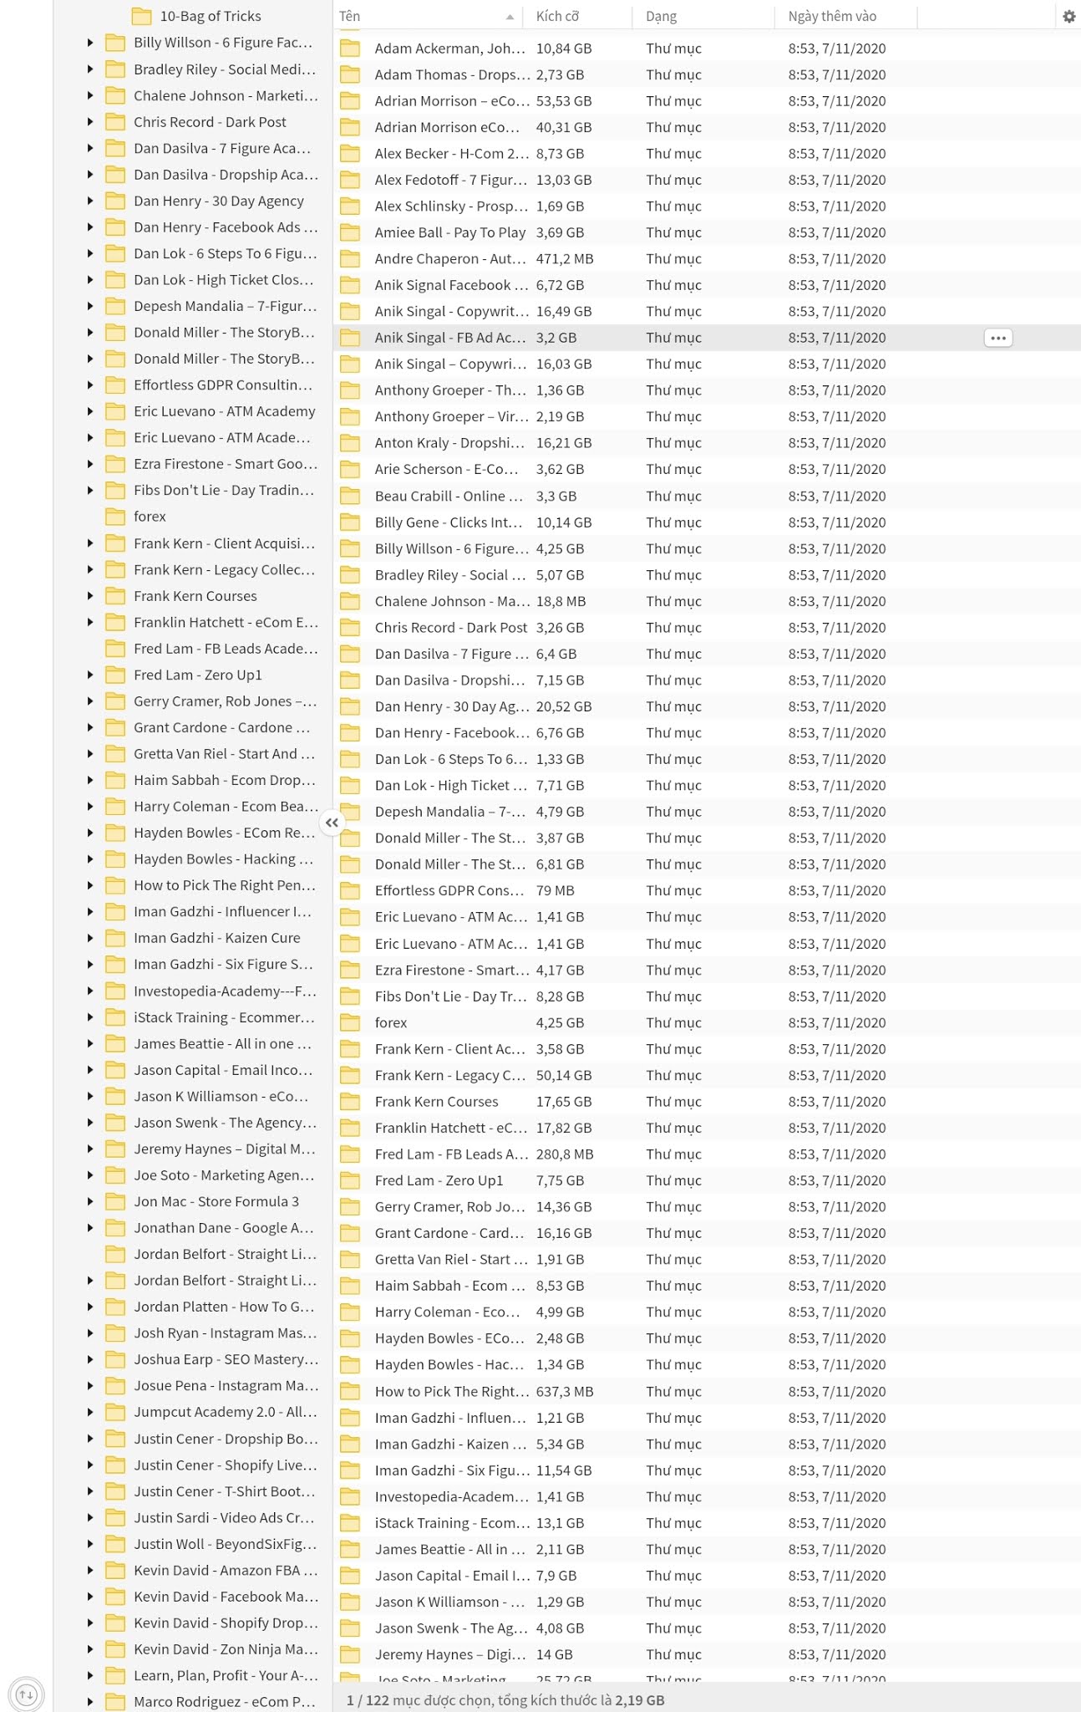Toggle sort direction arrow beside Tên

[x=510, y=17]
